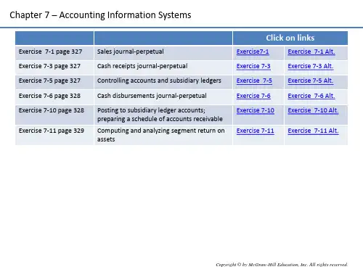Screen dimensions: 363x272
Task: Click the 'Exercise 7-3 page 327' cell
Action: coord(54,67)
